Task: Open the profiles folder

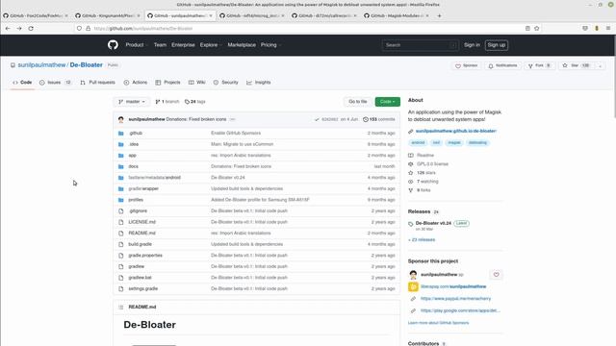Action: coord(136,200)
